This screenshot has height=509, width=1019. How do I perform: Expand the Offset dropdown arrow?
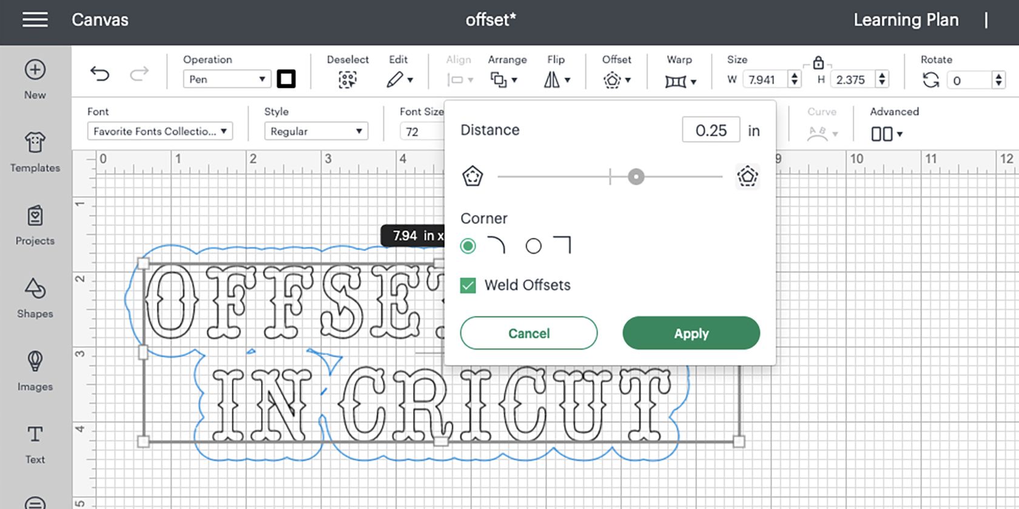[628, 80]
